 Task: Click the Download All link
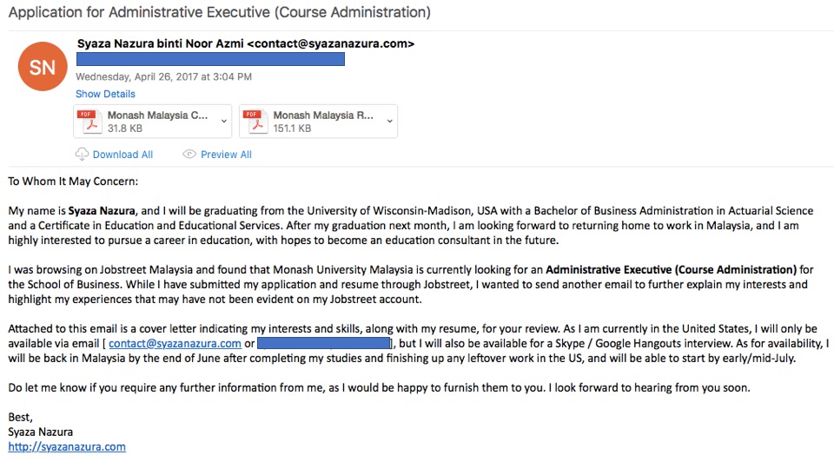[x=122, y=155]
